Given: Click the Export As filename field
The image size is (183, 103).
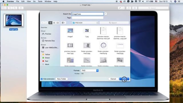Looking at the screenshot, I should tap(88, 14).
